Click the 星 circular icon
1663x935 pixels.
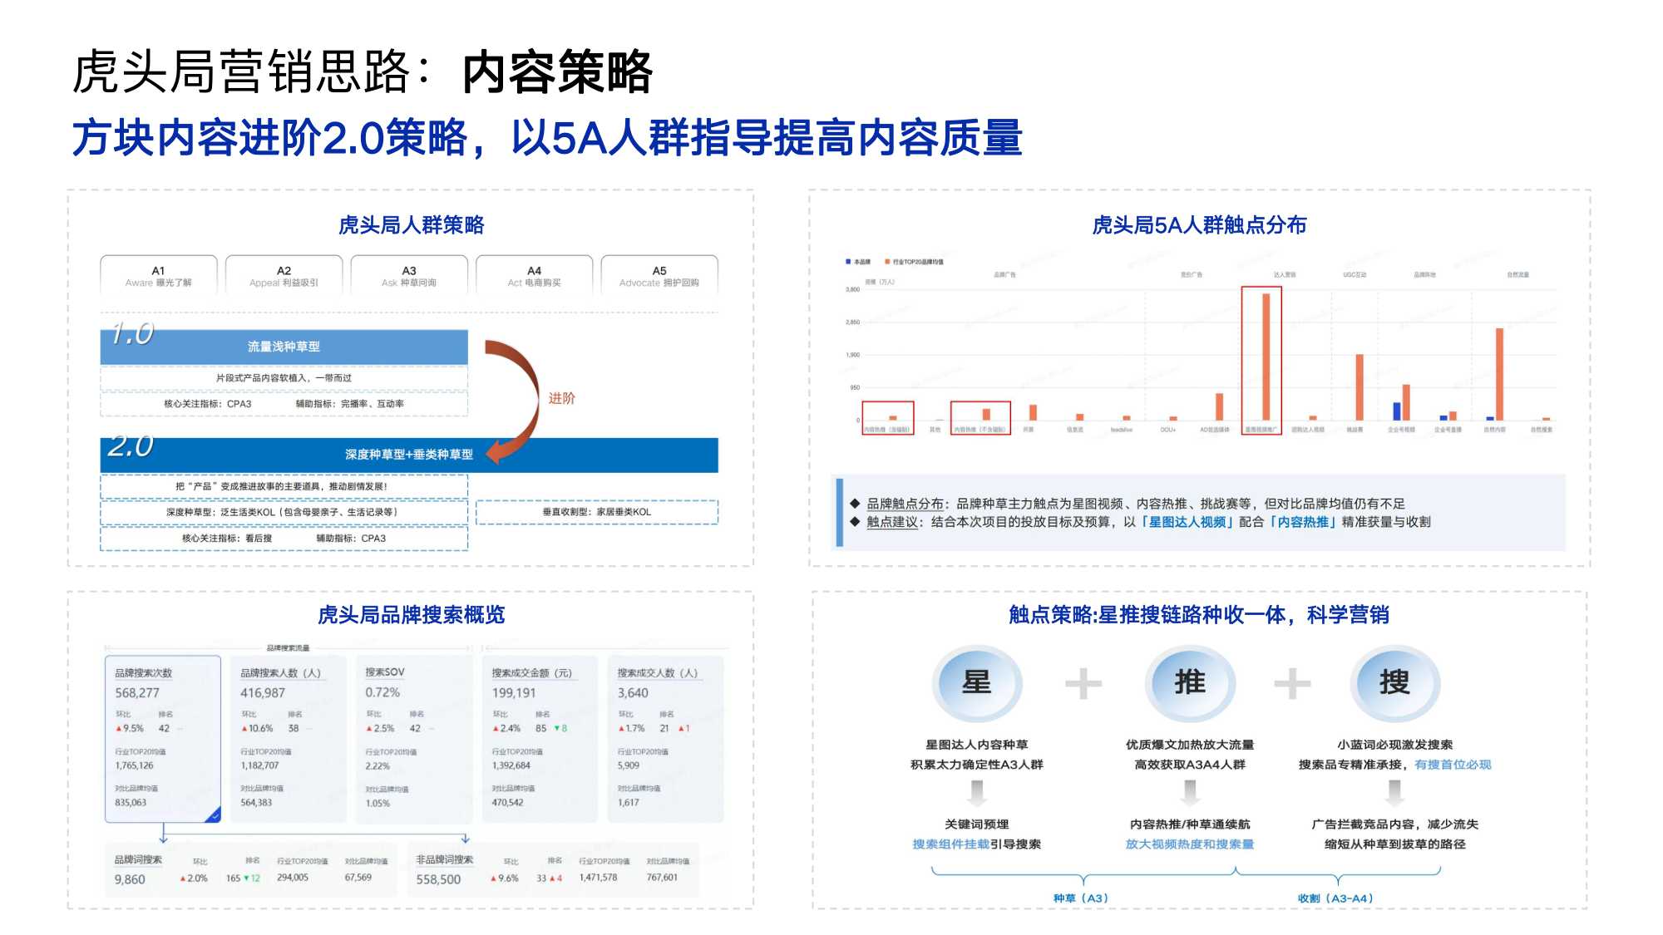pos(976,683)
